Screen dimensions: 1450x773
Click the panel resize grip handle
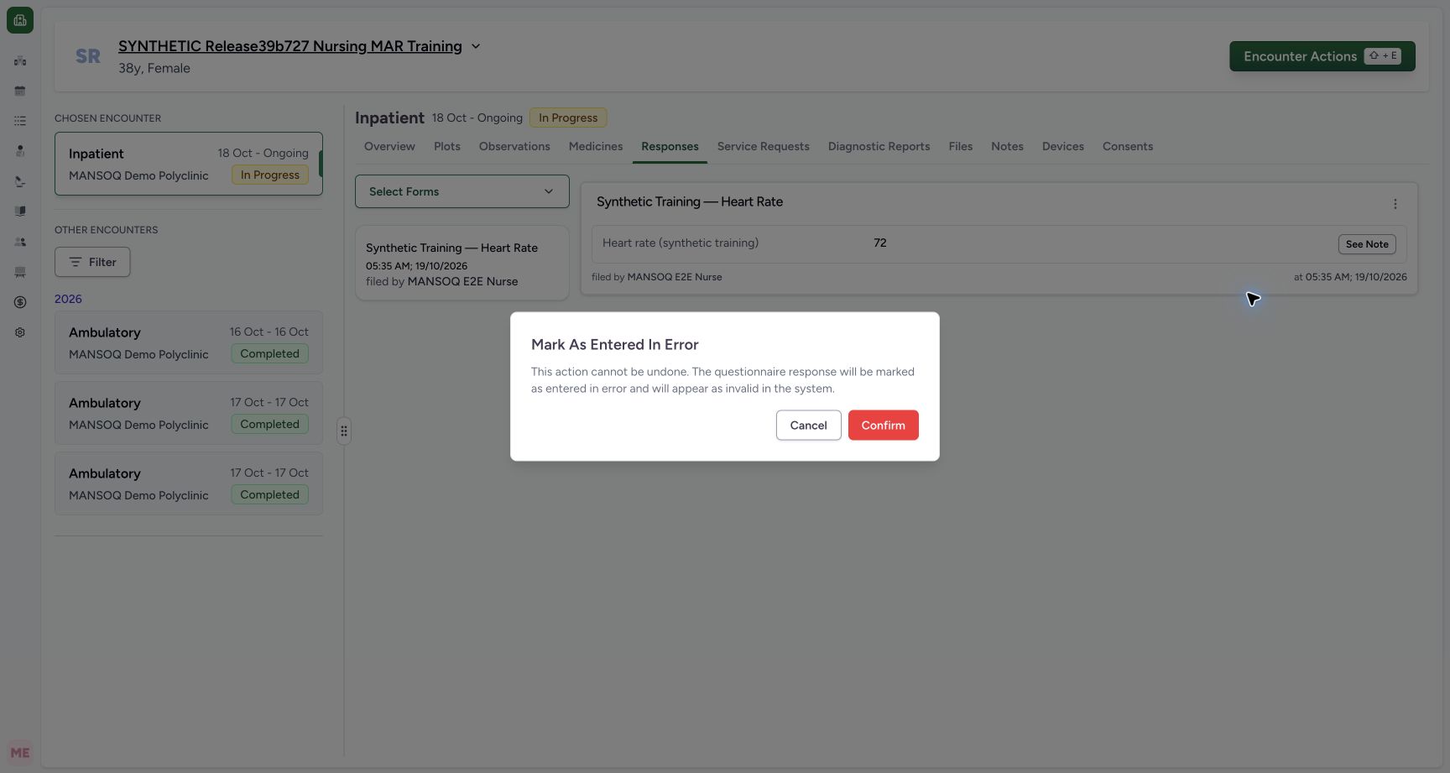[x=344, y=431]
